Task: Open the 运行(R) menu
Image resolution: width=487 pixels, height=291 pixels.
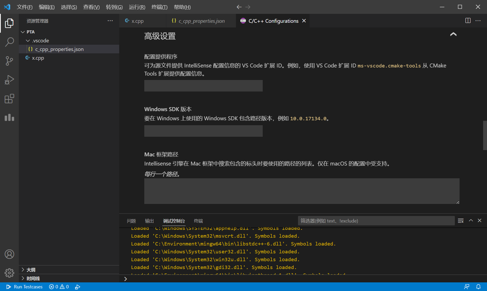Action: (137, 7)
